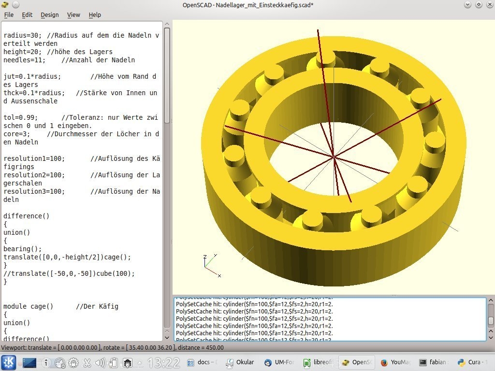Click the Klipper clipboard scissors icon
Image resolution: width=495 pixels, height=371 pixels.
click(87, 363)
